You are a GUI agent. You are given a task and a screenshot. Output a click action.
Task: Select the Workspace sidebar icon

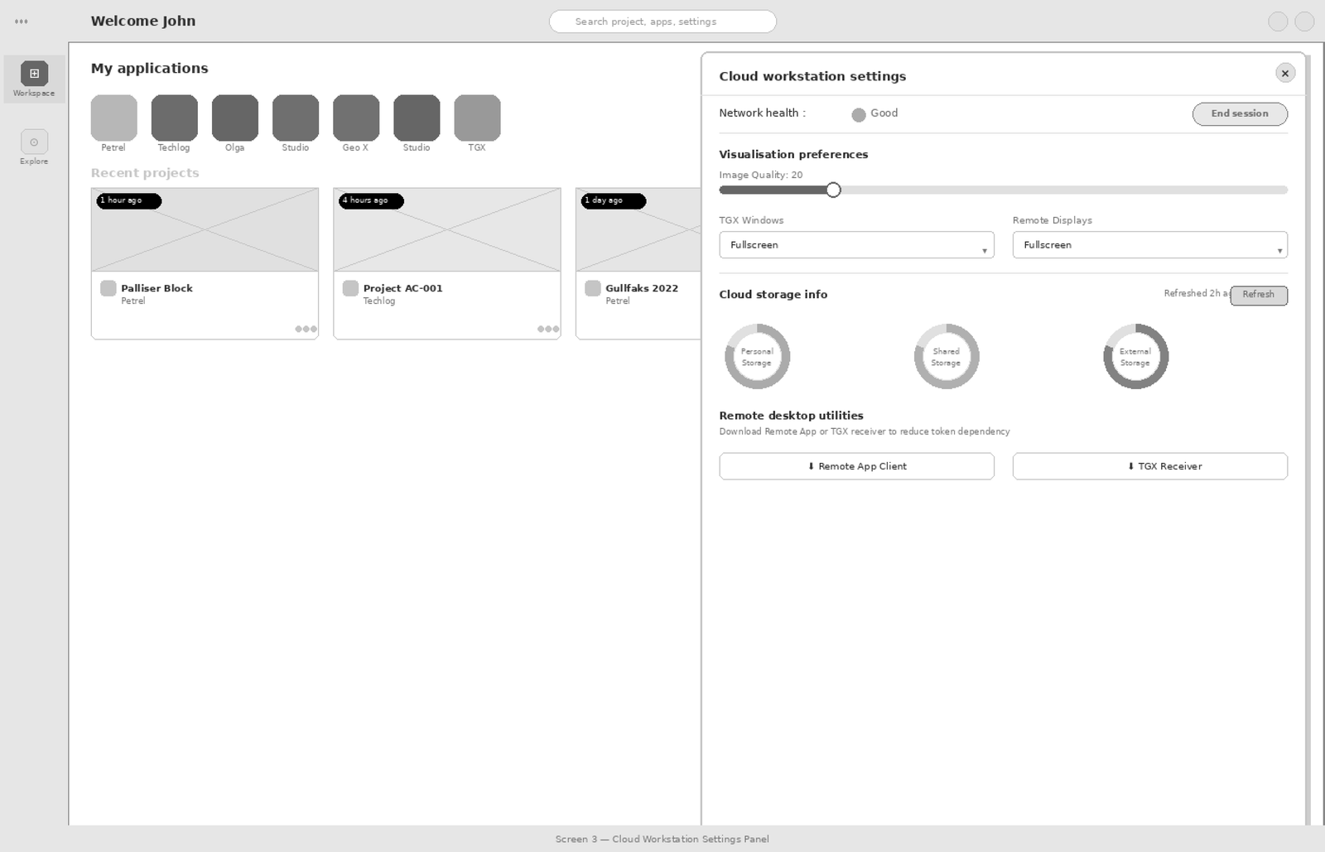click(34, 75)
